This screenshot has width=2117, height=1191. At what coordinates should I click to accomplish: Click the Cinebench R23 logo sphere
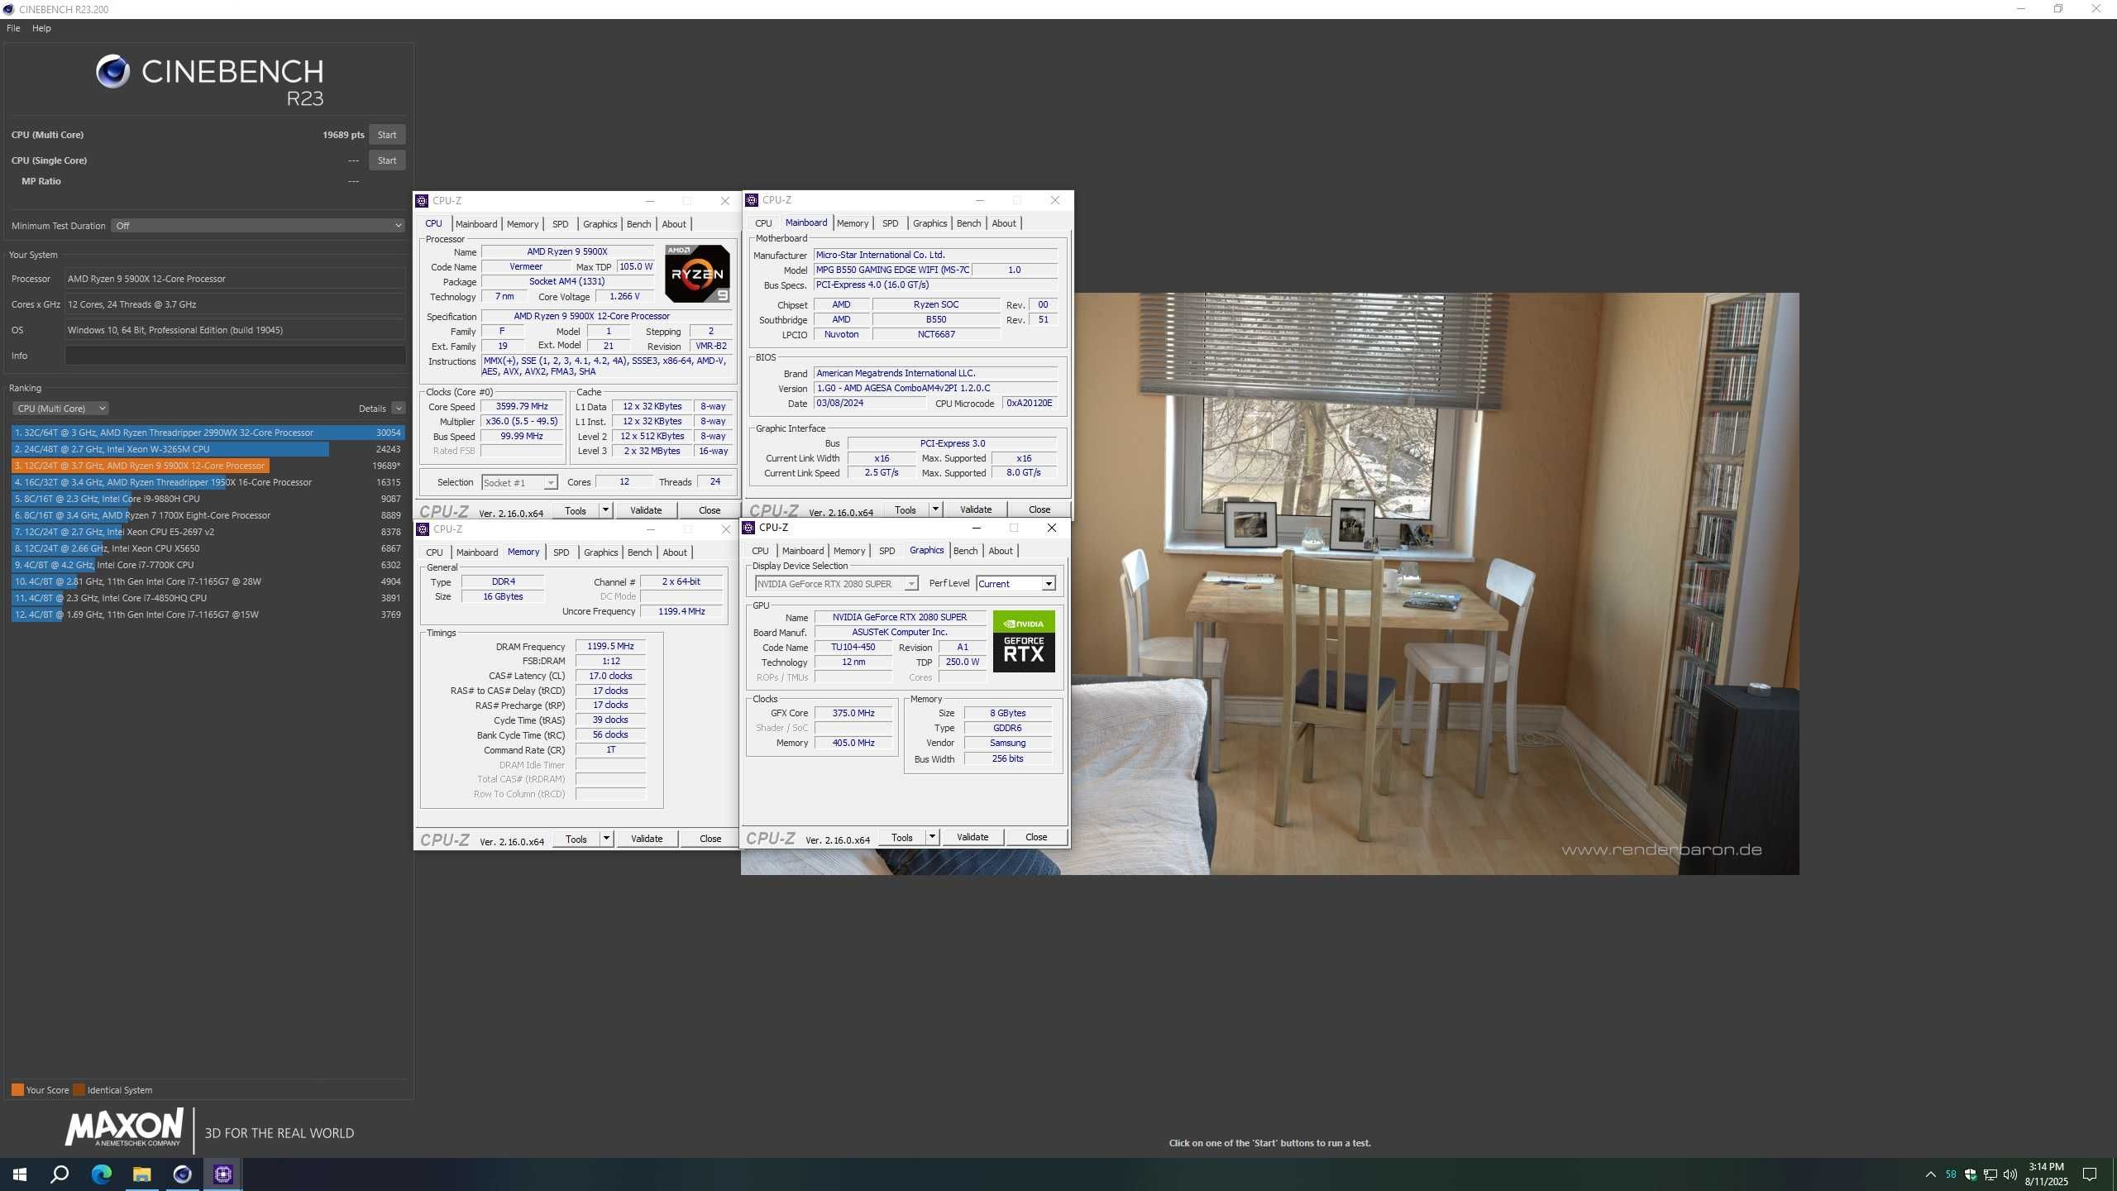(112, 72)
